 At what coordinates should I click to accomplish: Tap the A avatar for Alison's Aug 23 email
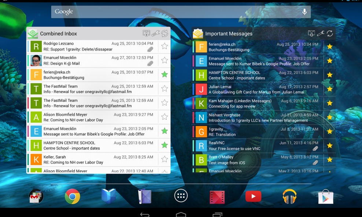point(36,117)
